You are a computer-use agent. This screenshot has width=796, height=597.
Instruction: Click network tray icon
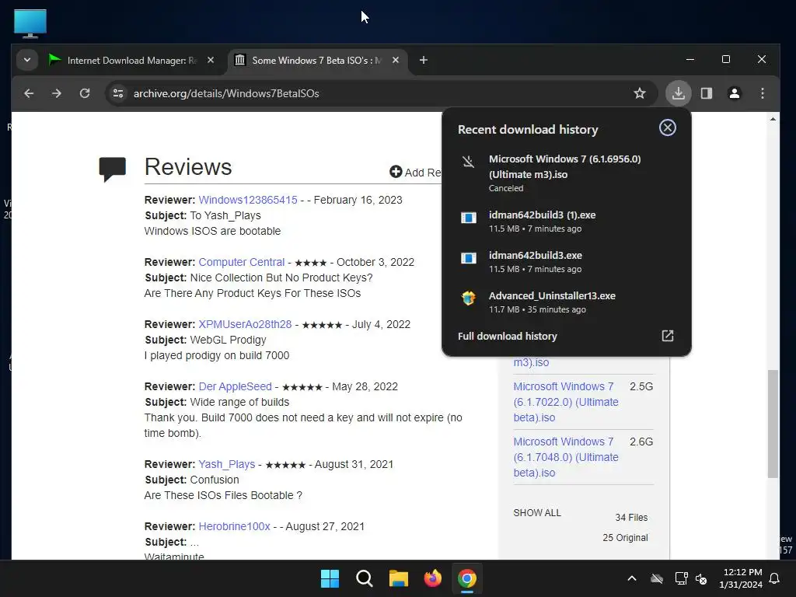point(681,578)
